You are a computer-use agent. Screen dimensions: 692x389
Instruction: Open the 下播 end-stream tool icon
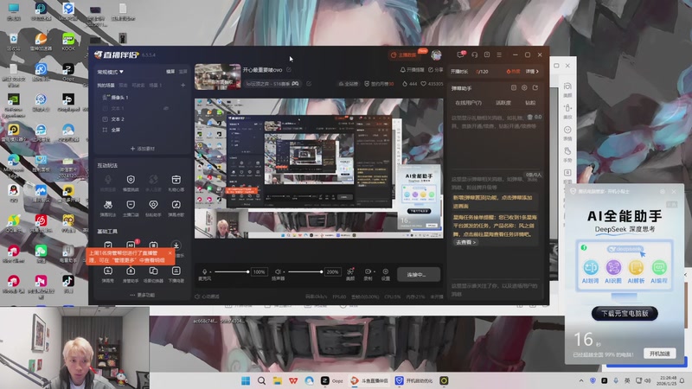pos(176,271)
